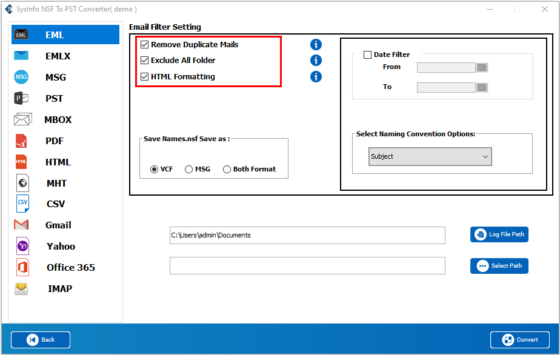Viewport: 560px width, 355px height.
Task: Click the SysInfo app logo in title bar
Action: [8, 9]
